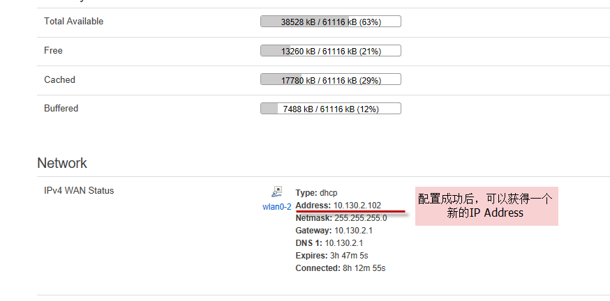Click the Connected 8h 12m 55s entry
The width and height of the screenshot is (610, 301).
point(341,268)
